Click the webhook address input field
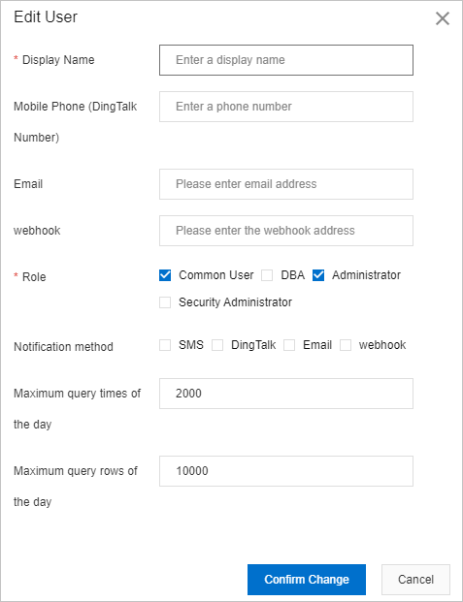This screenshot has height=602, width=463. [x=286, y=231]
